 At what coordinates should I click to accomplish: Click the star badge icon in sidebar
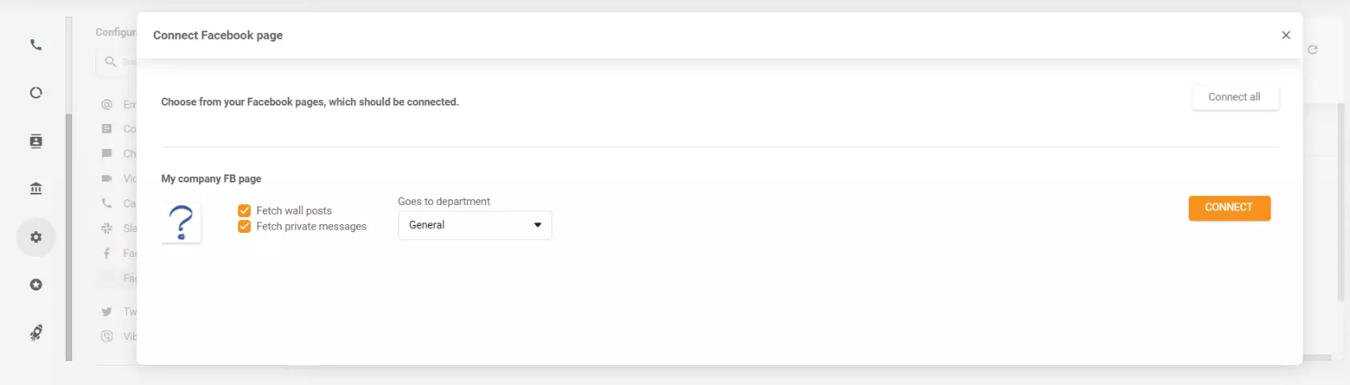tap(36, 285)
